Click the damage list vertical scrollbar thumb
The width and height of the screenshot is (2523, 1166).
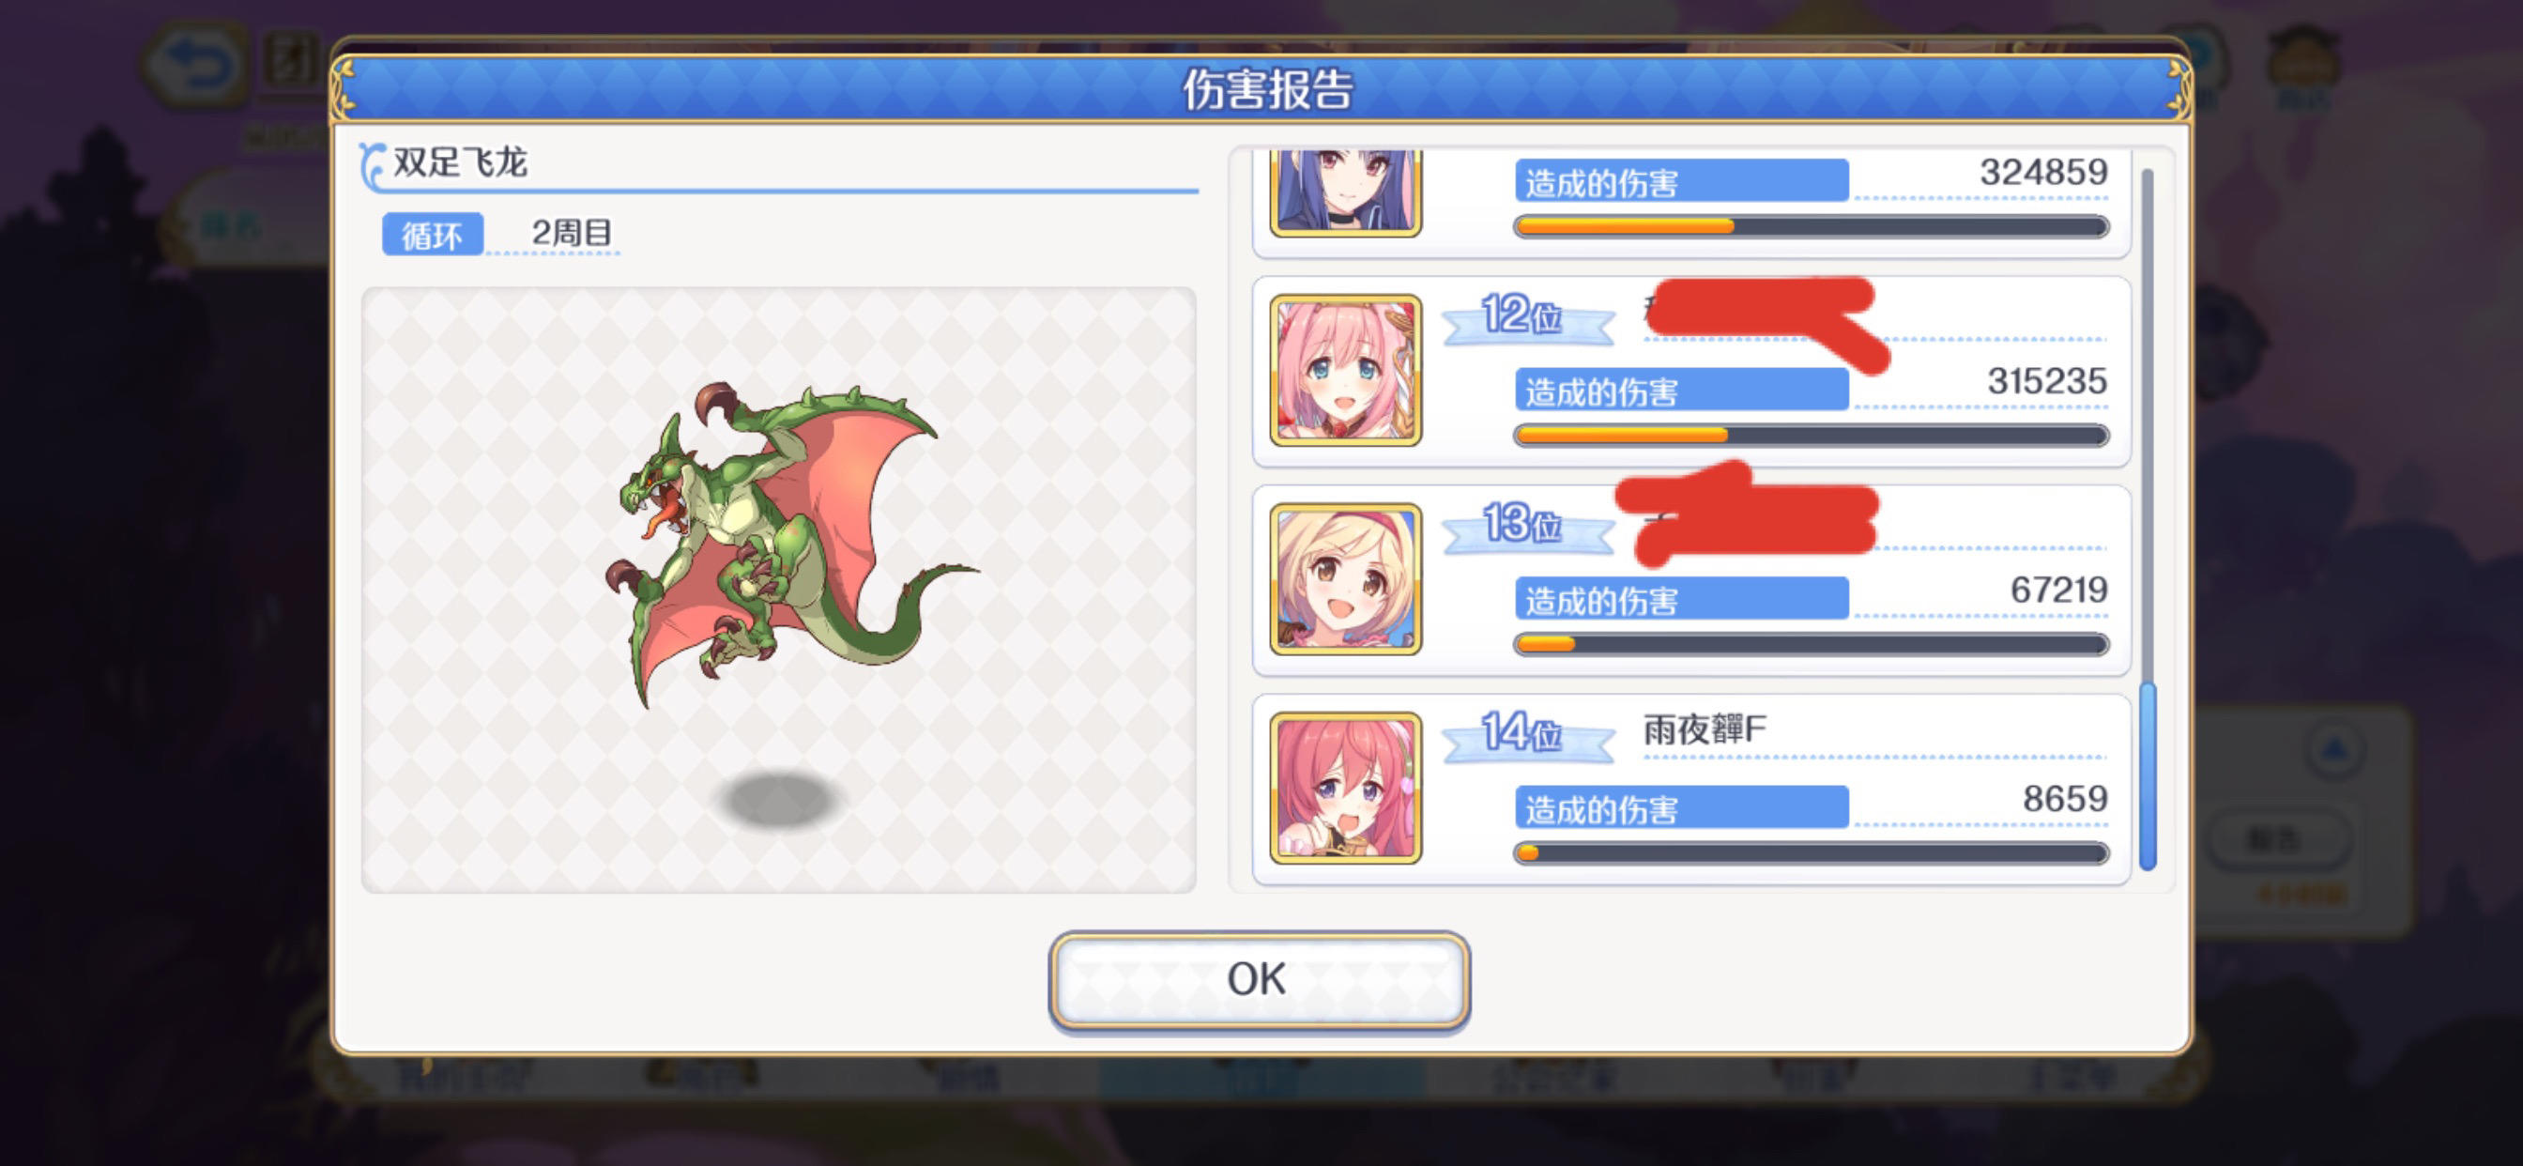pos(2147,776)
